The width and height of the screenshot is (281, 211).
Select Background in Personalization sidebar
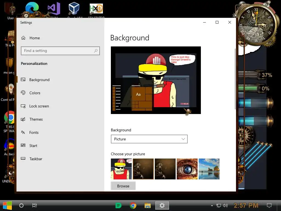click(39, 80)
